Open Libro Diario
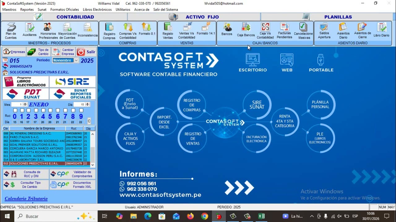 point(381,30)
